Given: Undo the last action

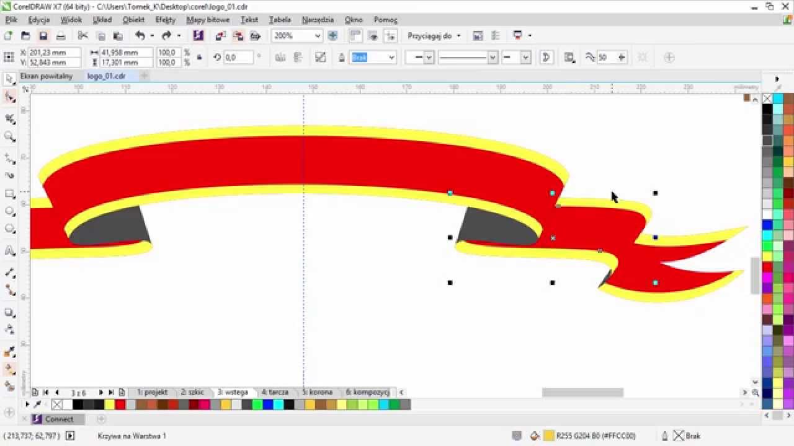Looking at the screenshot, I should coord(140,36).
